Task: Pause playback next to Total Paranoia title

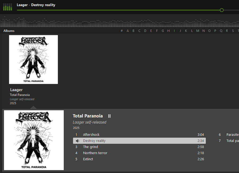Action: point(109,116)
